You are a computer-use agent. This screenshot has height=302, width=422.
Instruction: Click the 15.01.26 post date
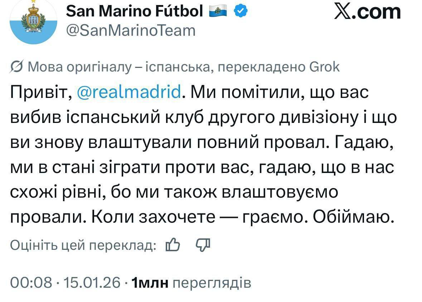click(x=92, y=283)
